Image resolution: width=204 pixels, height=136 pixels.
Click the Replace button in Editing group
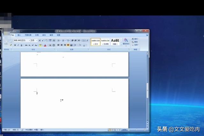tap(135, 42)
